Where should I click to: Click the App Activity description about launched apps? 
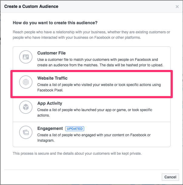click(95, 113)
